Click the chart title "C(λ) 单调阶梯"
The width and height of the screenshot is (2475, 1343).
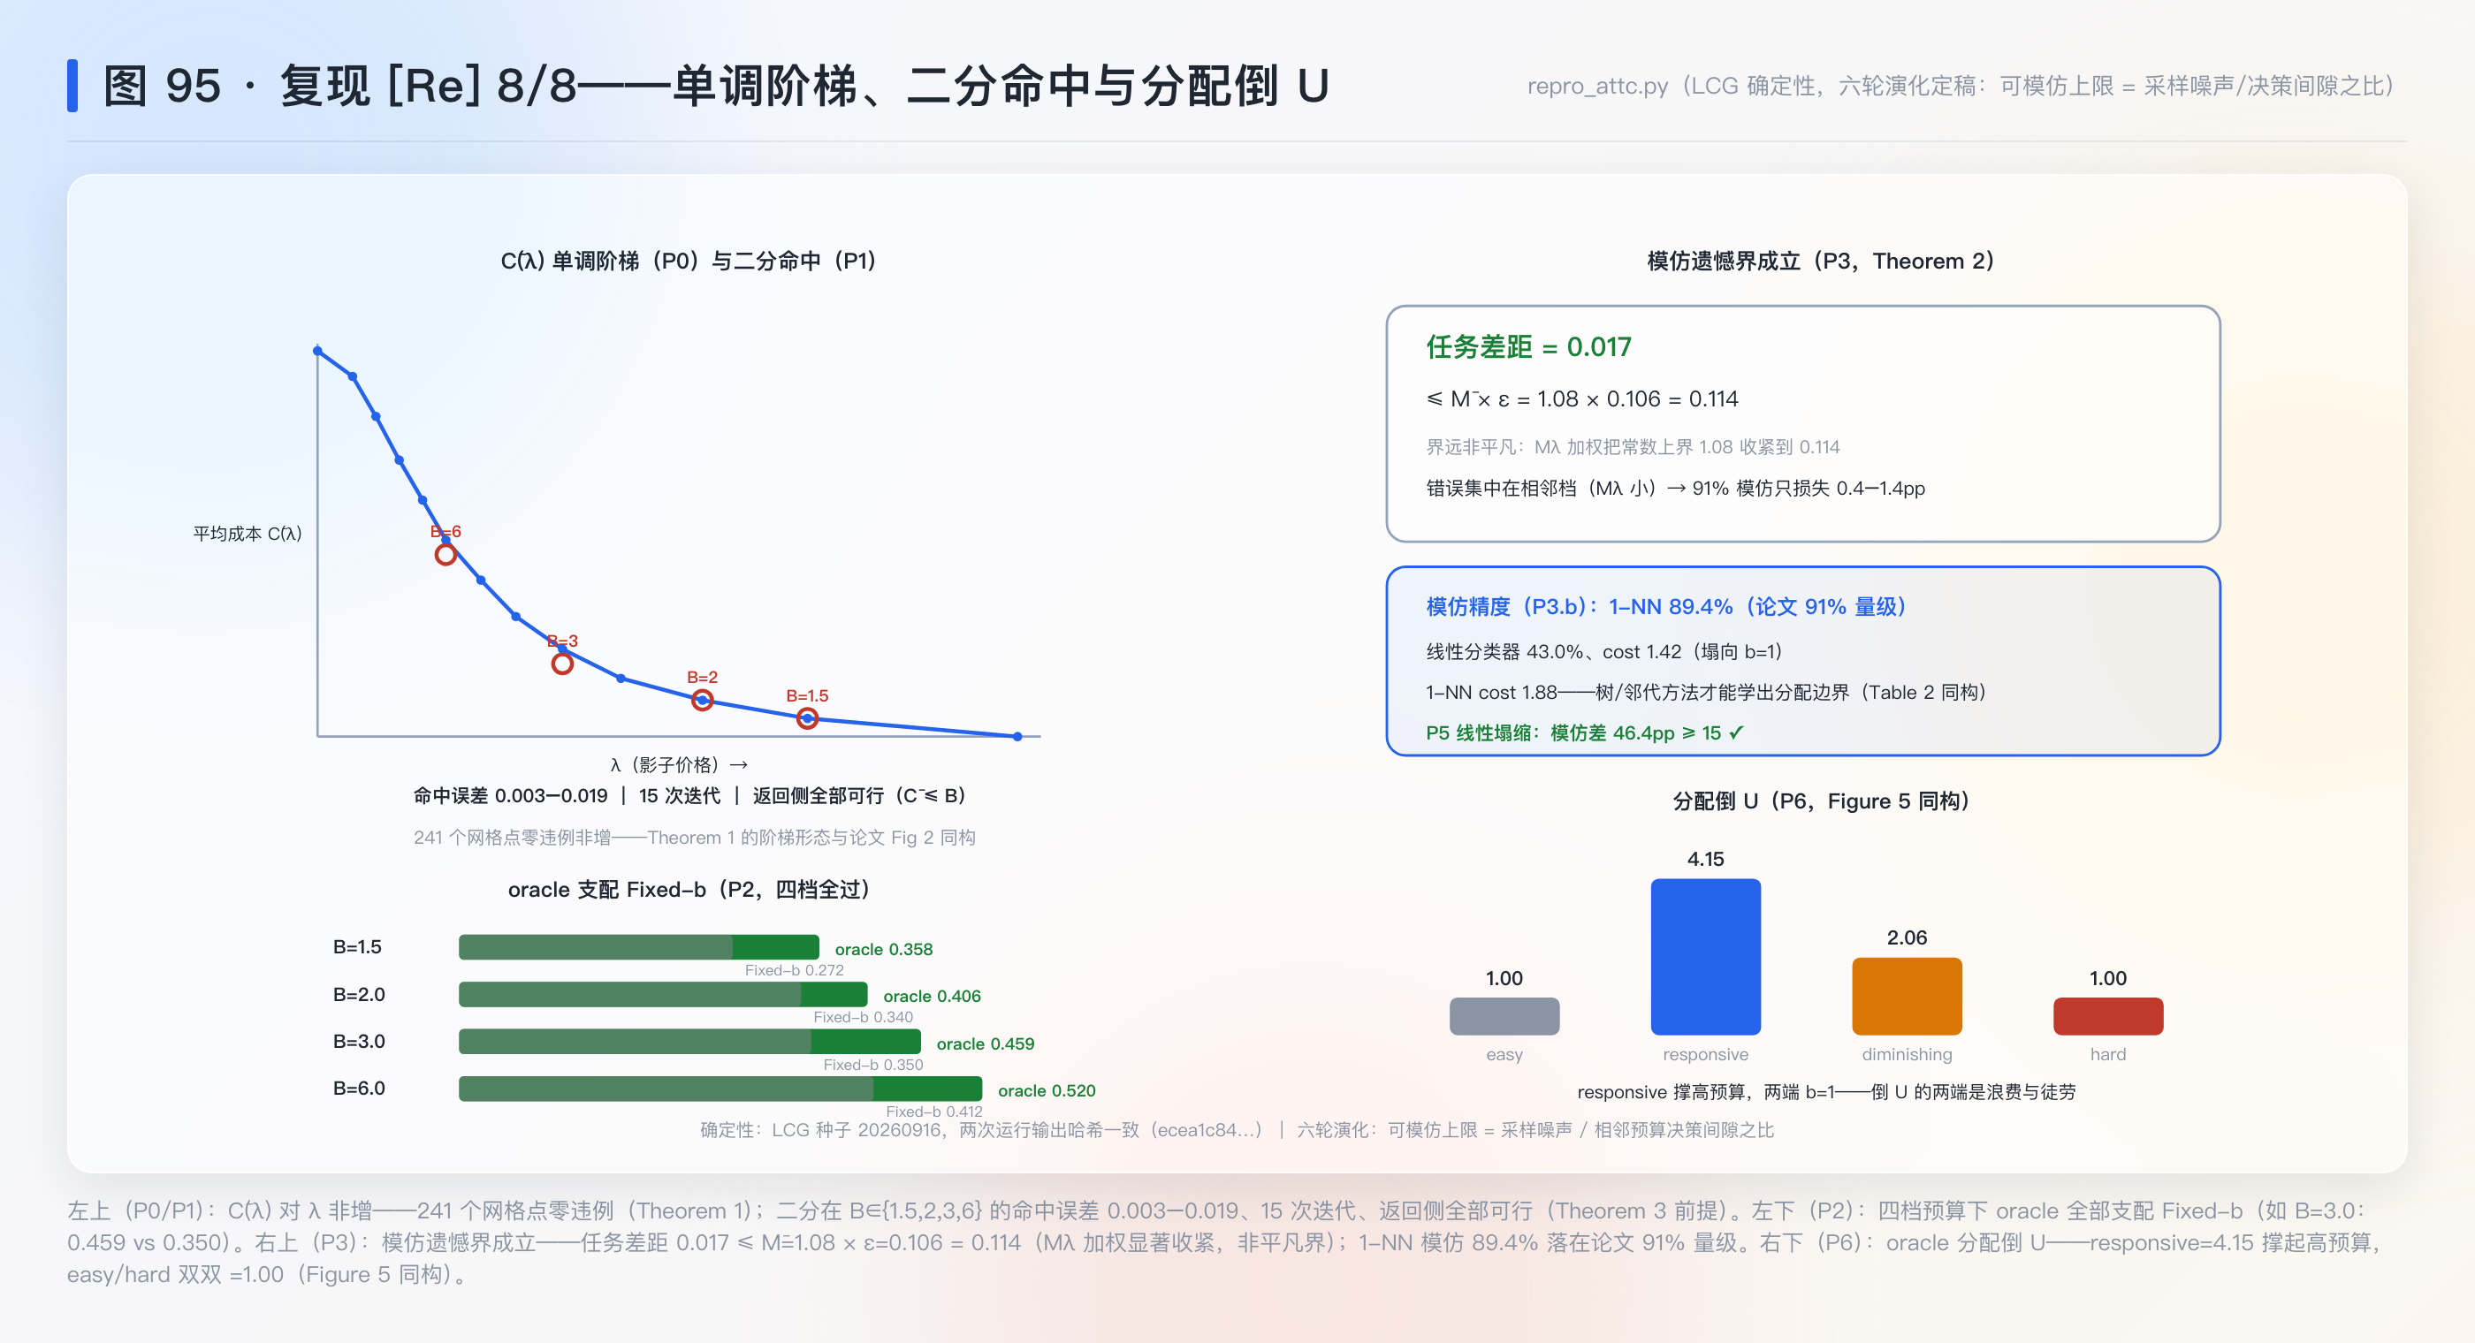click(570, 261)
